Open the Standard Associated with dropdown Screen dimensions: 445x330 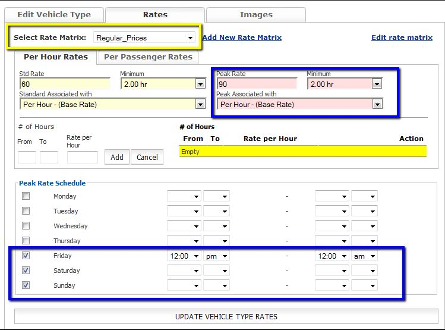(x=113, y=104)
